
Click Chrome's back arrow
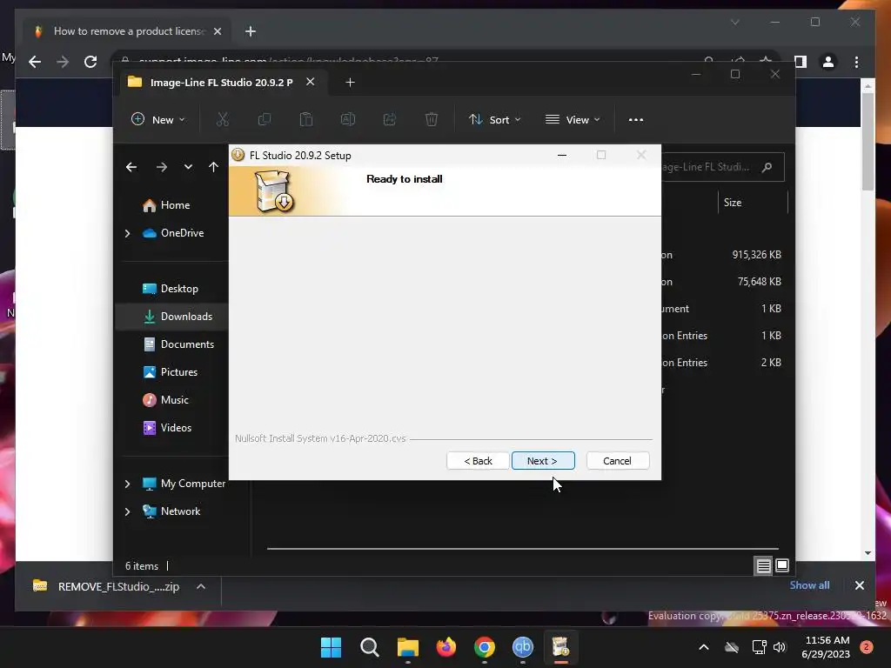pos(35,62)
